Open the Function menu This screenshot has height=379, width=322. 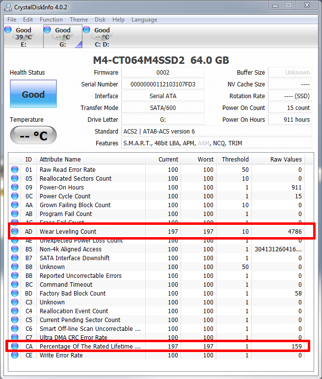pyautogui.click(x=51, y=20)
